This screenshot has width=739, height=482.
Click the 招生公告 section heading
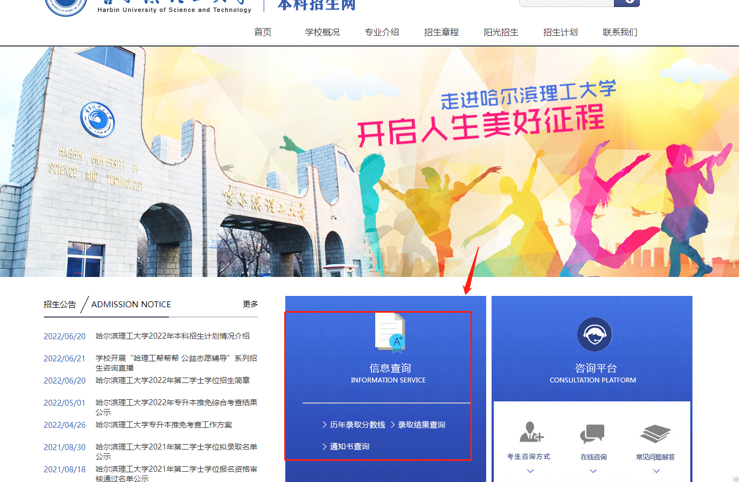60,305
